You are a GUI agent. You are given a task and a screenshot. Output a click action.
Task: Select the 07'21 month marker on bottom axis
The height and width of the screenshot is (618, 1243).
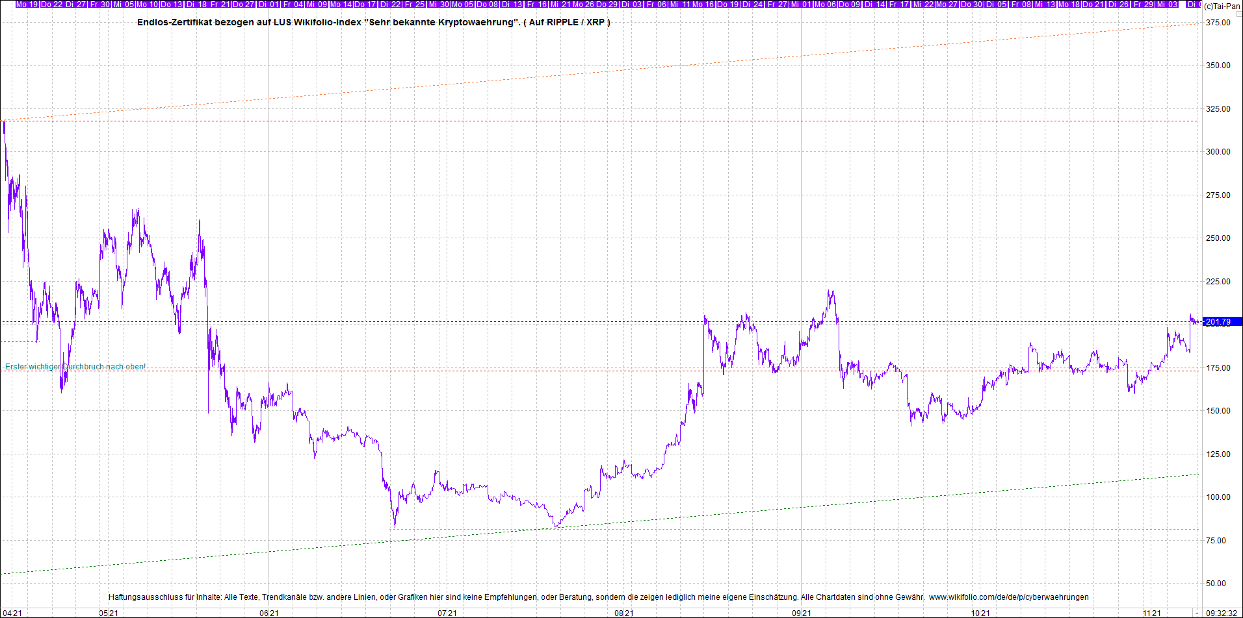[x=447, y=613]
